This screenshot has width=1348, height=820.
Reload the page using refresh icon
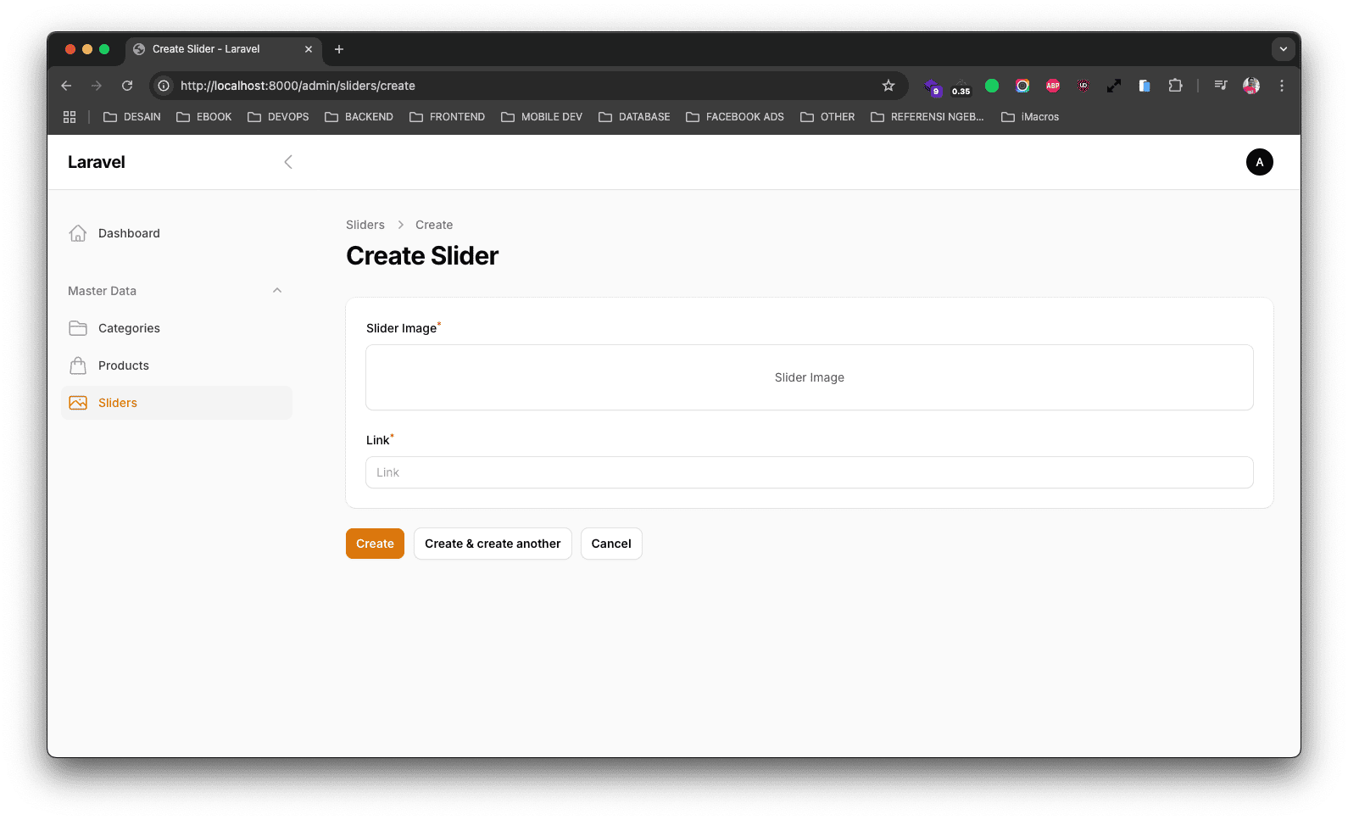pyautogui.click(x=127, y=86)
